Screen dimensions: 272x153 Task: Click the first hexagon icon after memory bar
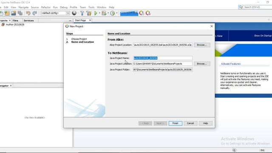pos(142,13)
